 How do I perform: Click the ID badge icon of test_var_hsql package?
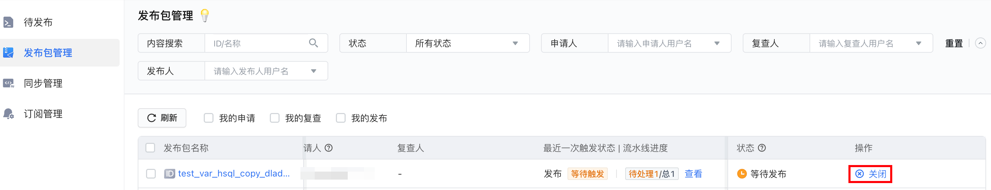pos(169,174)
